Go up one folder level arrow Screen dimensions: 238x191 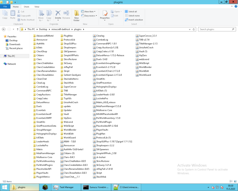point(17,29)
